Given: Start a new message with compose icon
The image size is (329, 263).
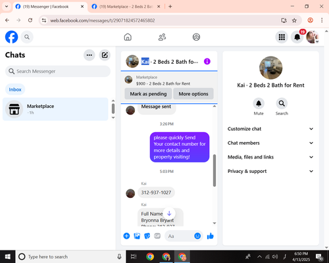Looking at the screenshot, I should click(x=105, y=55).
